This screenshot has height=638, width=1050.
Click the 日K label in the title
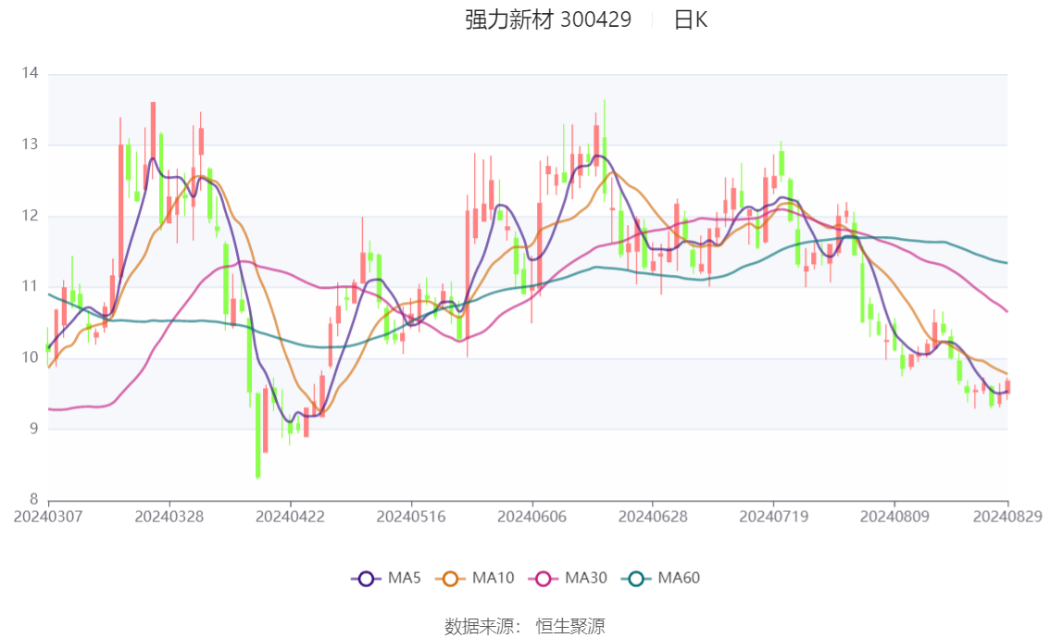tap(691, 20)
